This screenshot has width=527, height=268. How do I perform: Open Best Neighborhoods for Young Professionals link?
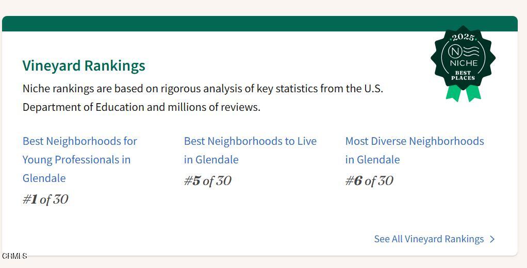(80, 141)
